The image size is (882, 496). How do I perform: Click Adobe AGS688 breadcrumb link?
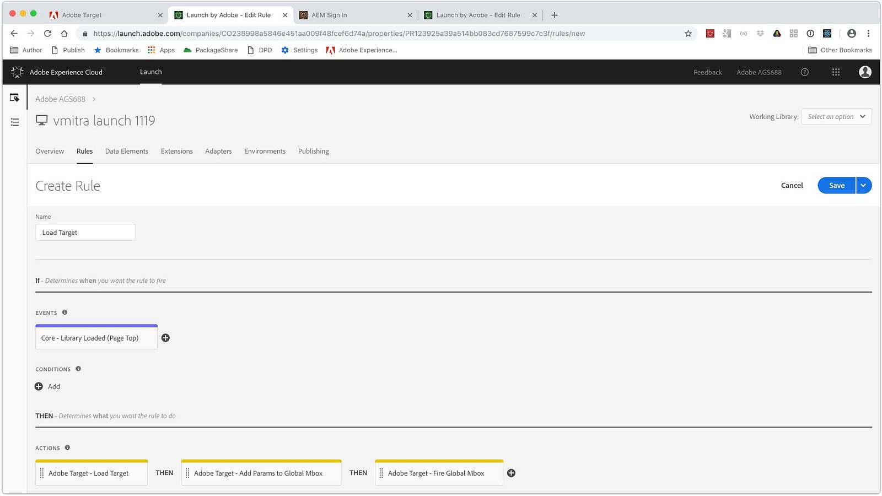coord(60,99)
